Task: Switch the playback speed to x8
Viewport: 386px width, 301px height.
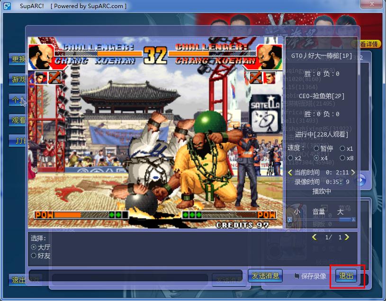Action: point(342,158)
